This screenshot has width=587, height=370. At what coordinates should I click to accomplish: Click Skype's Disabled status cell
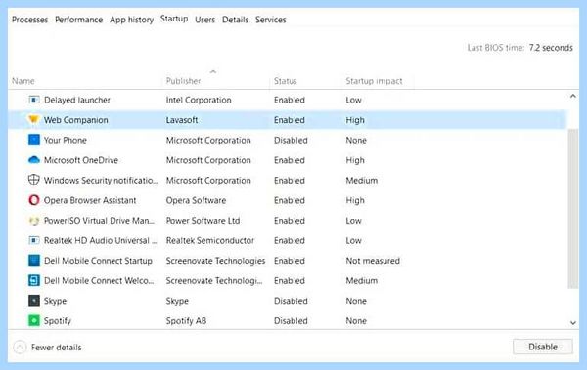(291, 301)
